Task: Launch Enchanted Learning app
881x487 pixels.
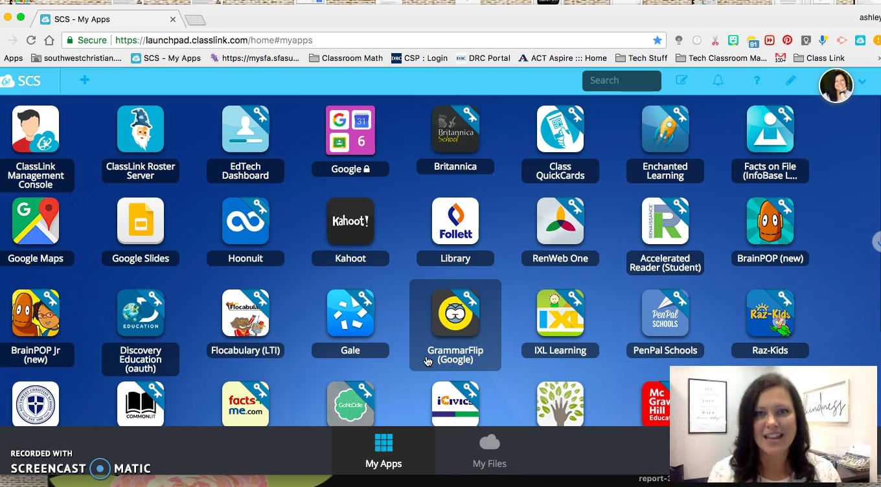Action: 665,130
